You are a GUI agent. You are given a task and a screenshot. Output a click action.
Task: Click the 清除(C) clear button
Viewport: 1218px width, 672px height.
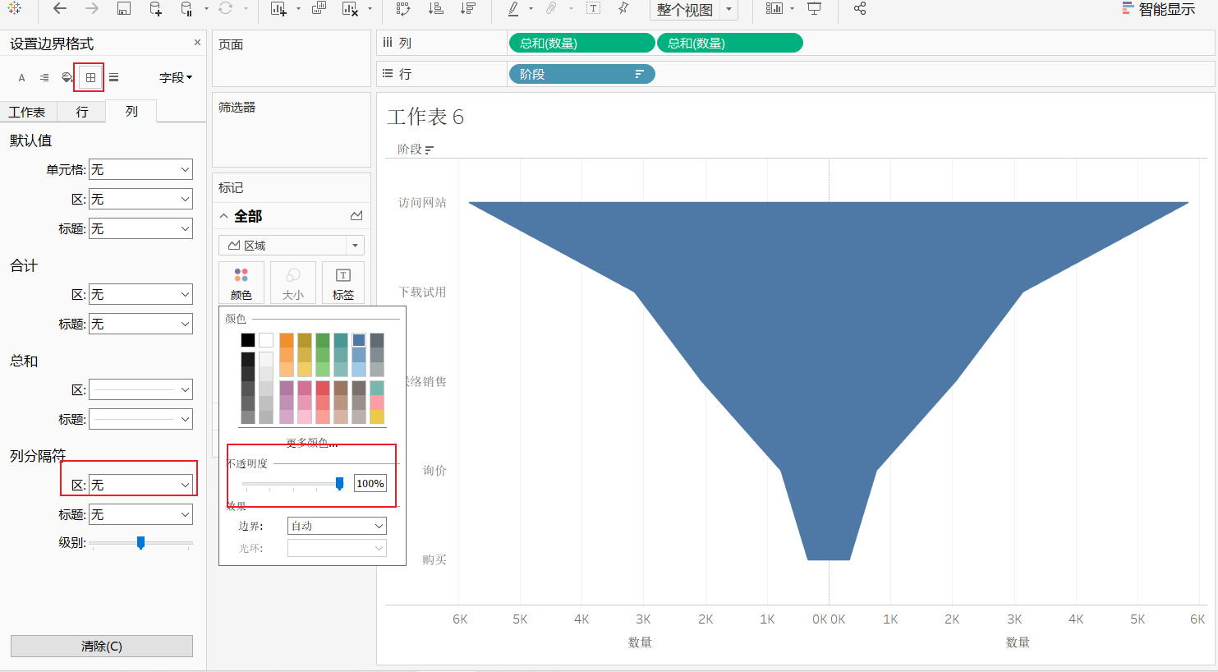pyautogui.click(x=102, y=646)
